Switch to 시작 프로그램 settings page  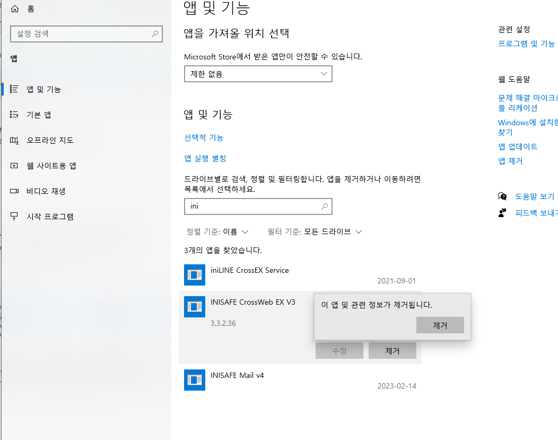[50, 216]
